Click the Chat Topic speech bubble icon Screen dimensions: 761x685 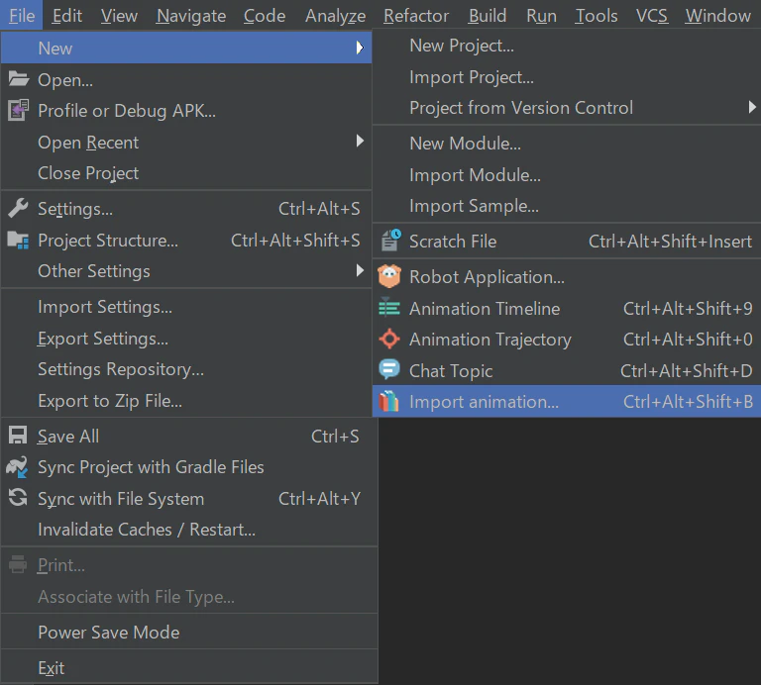389,370
